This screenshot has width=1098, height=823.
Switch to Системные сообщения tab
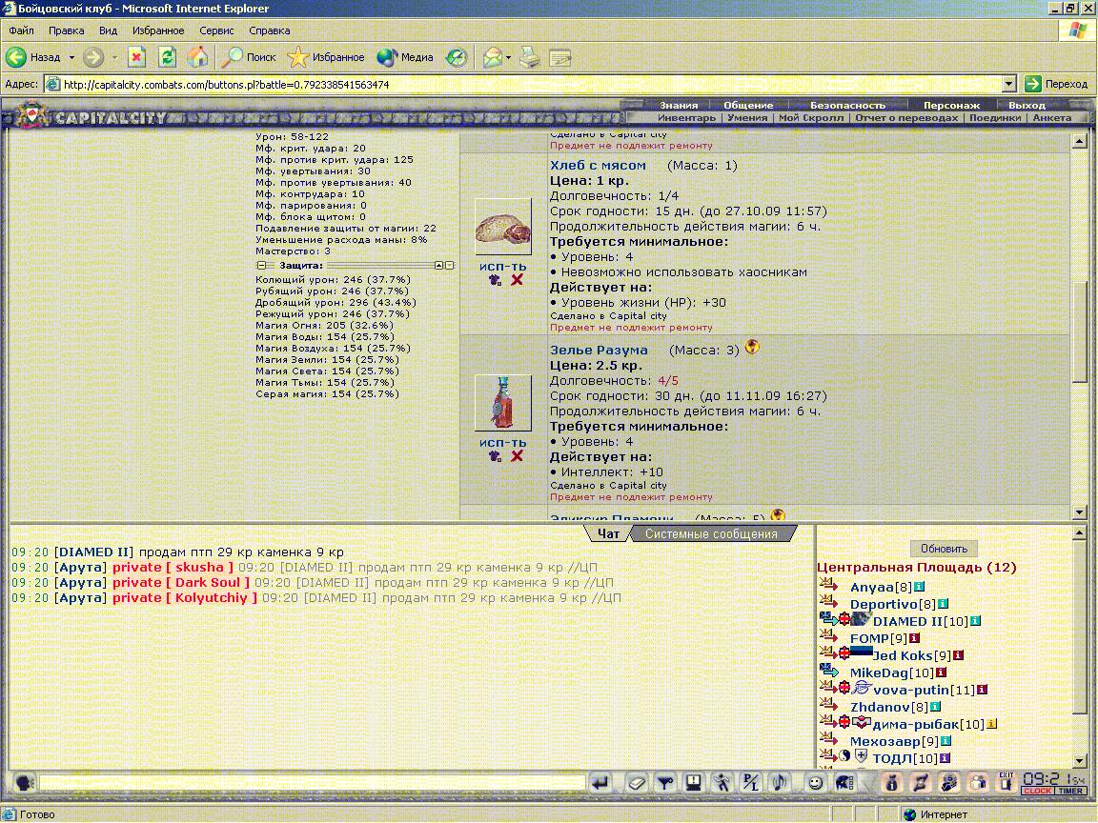tap(711, 534)
